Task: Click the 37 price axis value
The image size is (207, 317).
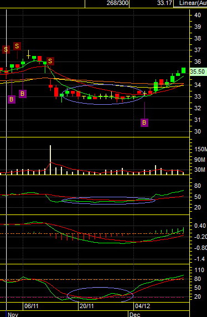Action: pos(198,50)
